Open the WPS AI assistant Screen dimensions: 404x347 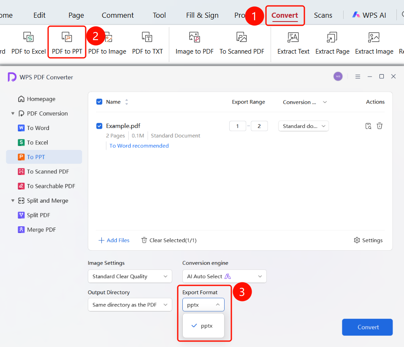[x=369, y=15]
